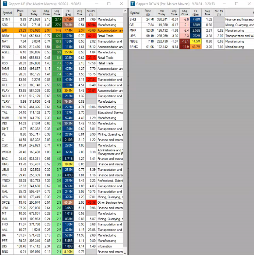The width and height of the screenshot is (254, 255).
Task: Maximize the Gappers UP window
Action: [x=109, y=4]
